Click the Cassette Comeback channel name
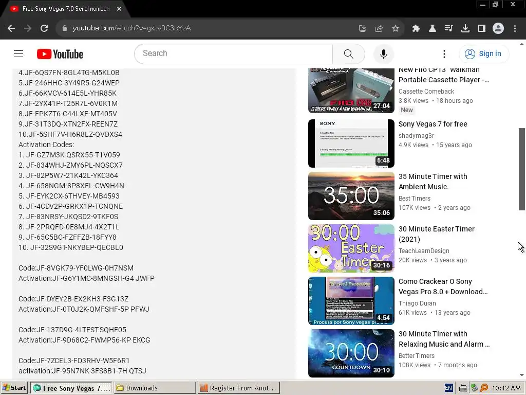Image resolution: width=526 pixels, height=395 pixels. coord(426,92)
